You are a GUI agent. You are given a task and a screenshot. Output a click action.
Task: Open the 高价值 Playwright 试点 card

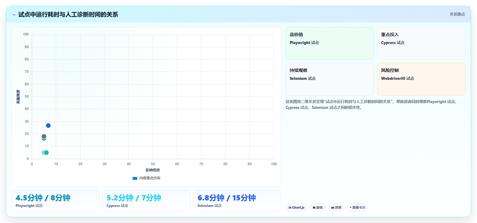tap(330, 43)
